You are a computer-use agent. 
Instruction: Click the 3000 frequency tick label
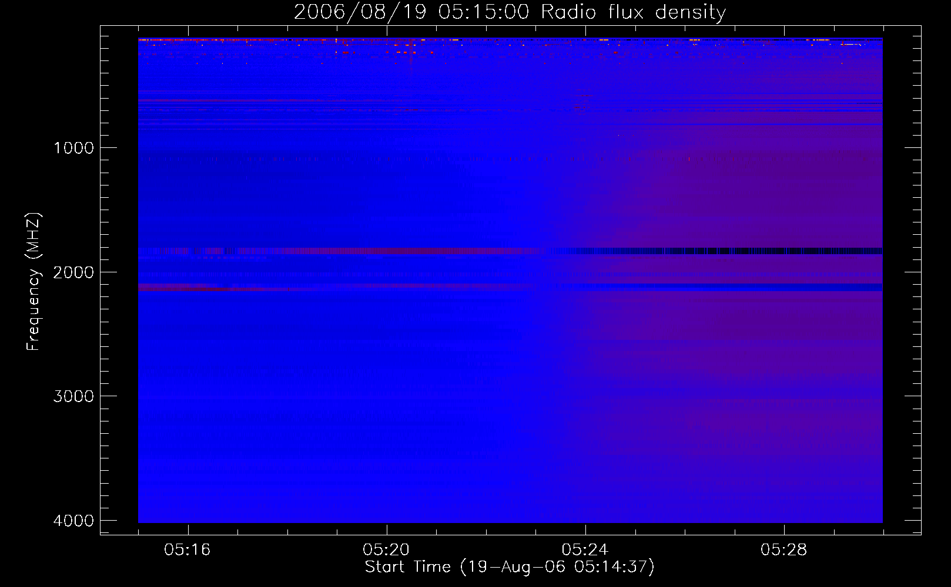coord(73,396)
